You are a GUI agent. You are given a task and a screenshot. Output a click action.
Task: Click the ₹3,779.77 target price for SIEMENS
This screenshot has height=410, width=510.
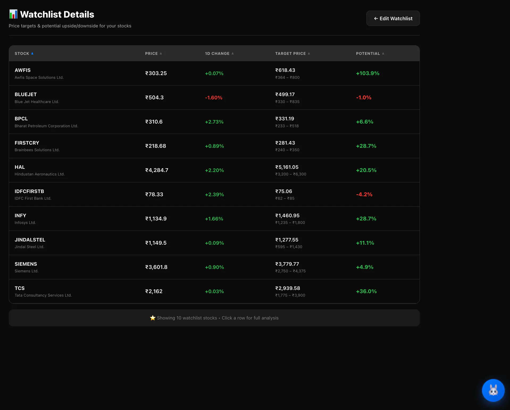(x=287, y=264)
